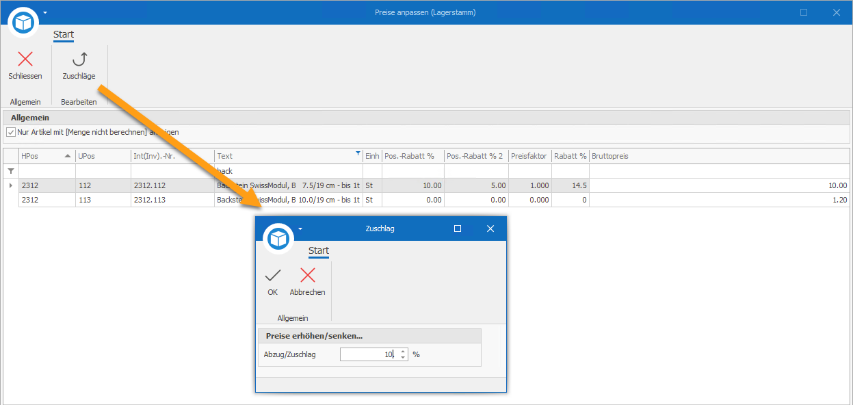Toggle 'Nur Artikel mit [Menge nicht berechnen]' checkbox
The image size is (853, 405).
click(x=10, y=132)
